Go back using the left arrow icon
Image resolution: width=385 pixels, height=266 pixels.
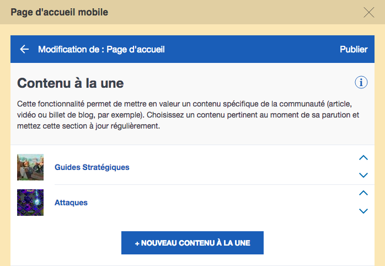click(x=24, y=49)
